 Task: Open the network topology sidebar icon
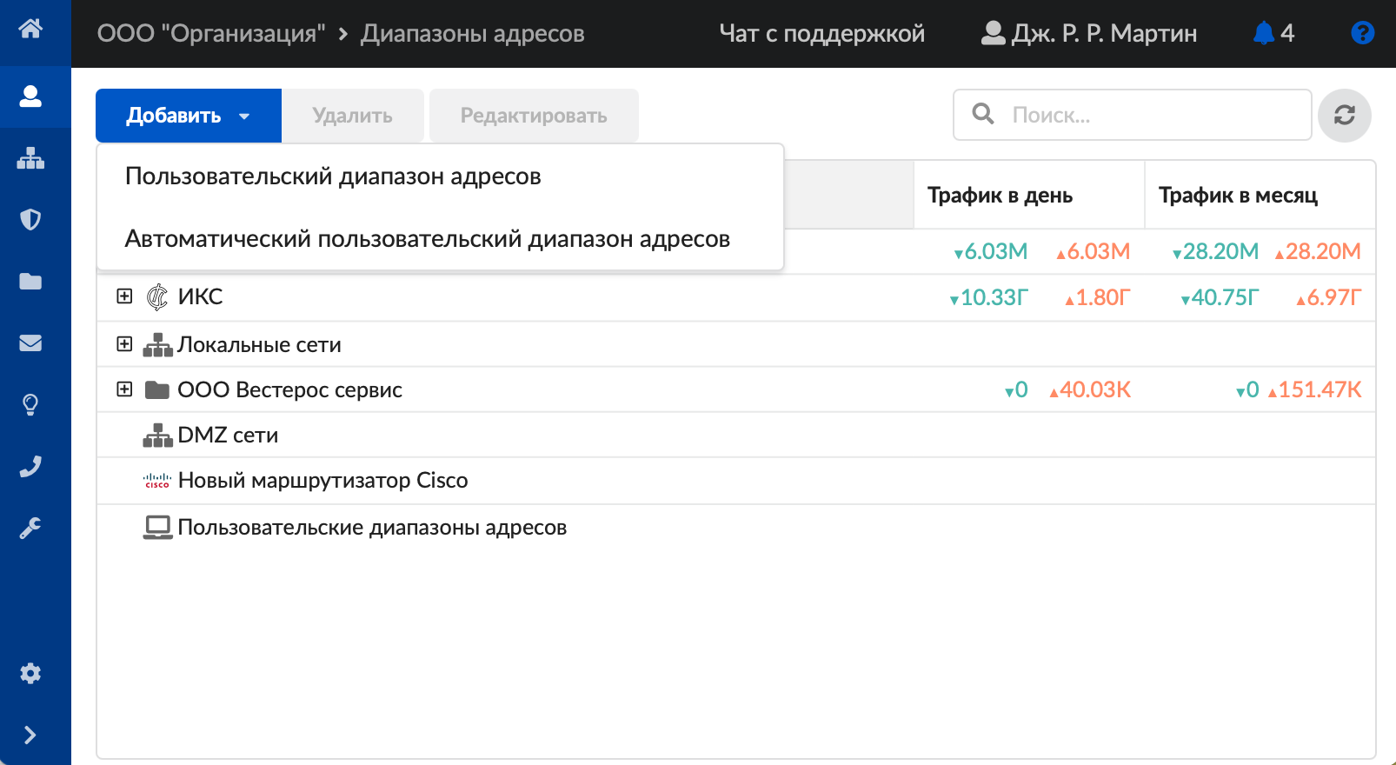[x=30, y=158]
